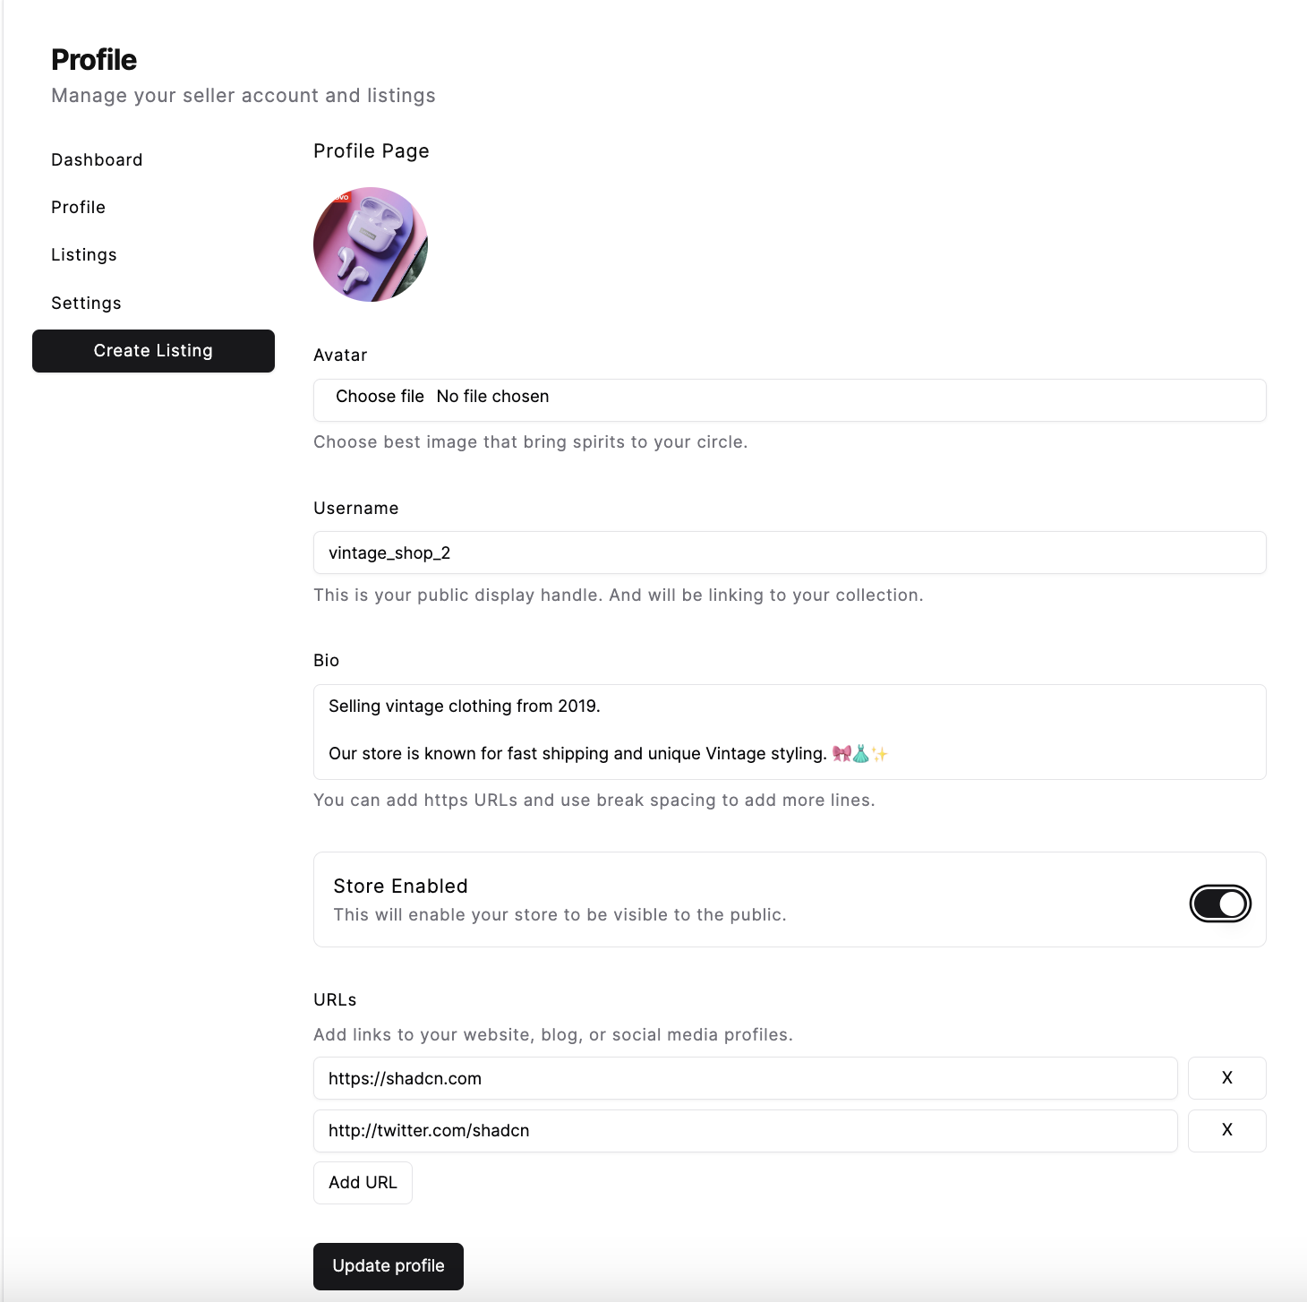Edit the https://shadcn.com URL field
The height and width of the screenshot is (1302, 1307).
(x=745, y=1078)
